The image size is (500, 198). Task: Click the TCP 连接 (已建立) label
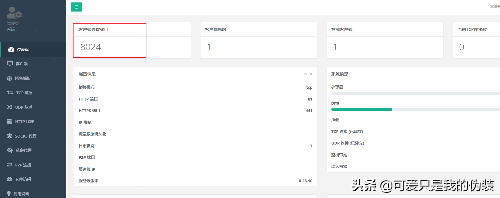point(347,131)
